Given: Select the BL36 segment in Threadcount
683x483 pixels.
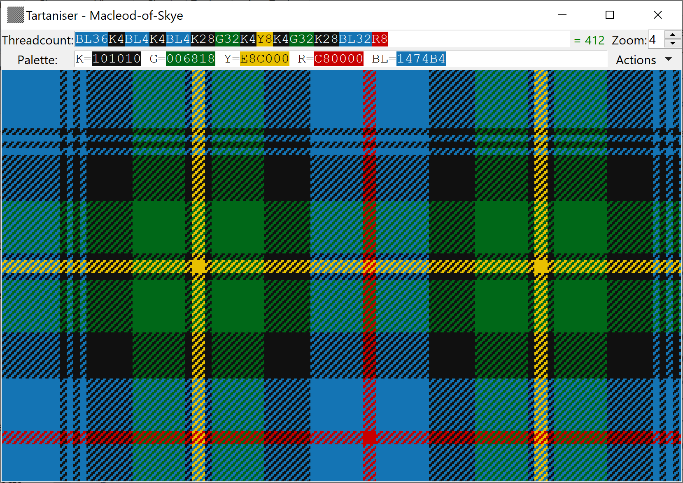Looking at the screenshot, I should point(92,39).
